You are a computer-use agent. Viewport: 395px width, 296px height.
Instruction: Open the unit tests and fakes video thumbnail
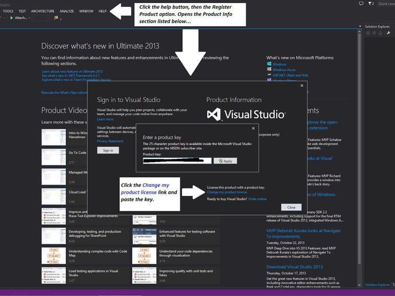144,275
